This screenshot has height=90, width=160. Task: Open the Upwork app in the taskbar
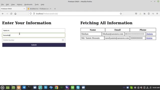pyautogui.click(x=72, y=87)
